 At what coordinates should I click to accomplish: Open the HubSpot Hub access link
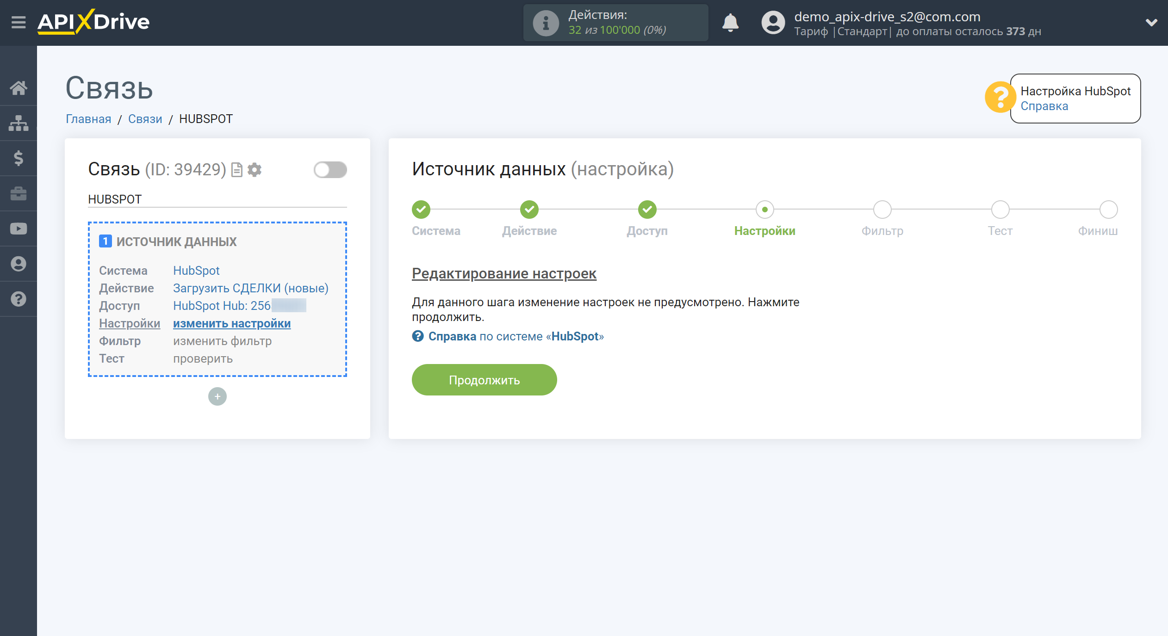239,306
